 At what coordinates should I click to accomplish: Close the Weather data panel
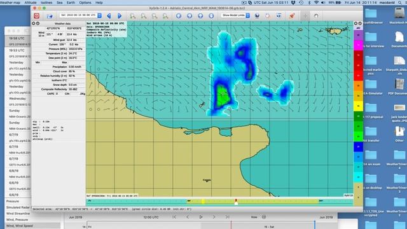tap(34, 24)
